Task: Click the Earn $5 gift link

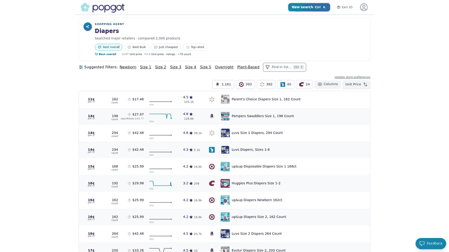Action: tap(345, 7)
